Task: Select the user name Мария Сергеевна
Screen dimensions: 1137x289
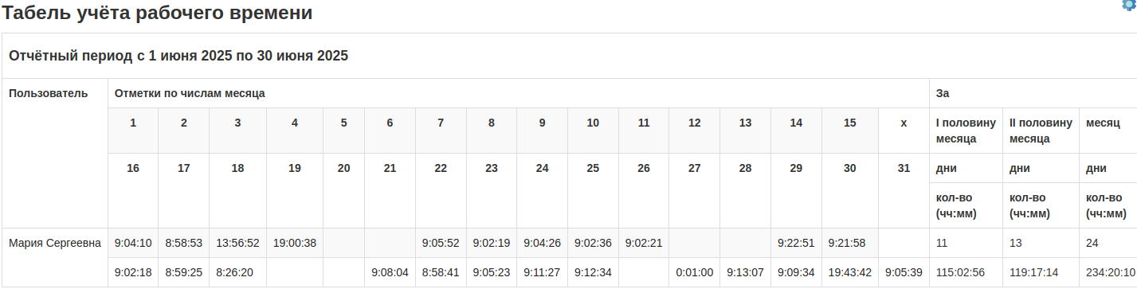Action: (x=55, y=243)
